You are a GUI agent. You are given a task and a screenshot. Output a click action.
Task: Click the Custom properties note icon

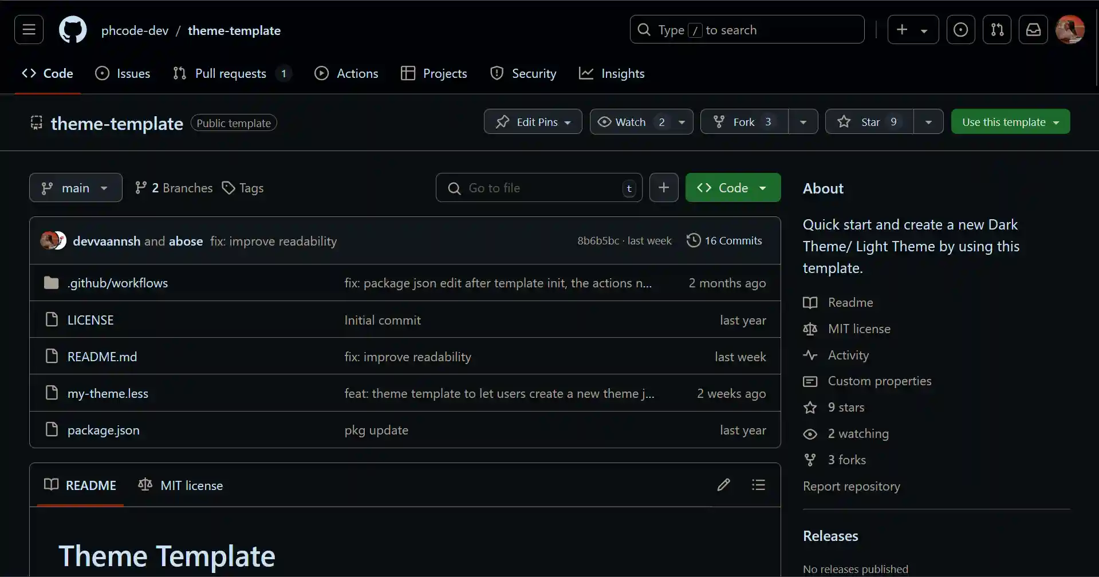810,381
